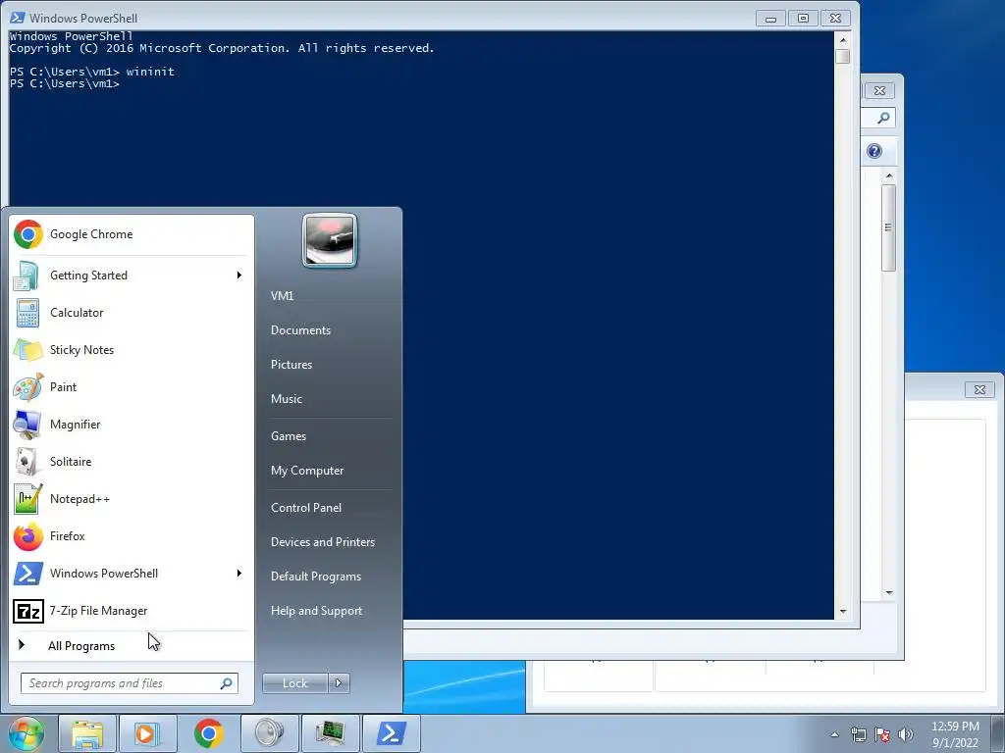Maximize the PowerShell window
Image resolution: width=1005 pixels, height=753 pixels.
pyautogui.click(x=803, y=18)
